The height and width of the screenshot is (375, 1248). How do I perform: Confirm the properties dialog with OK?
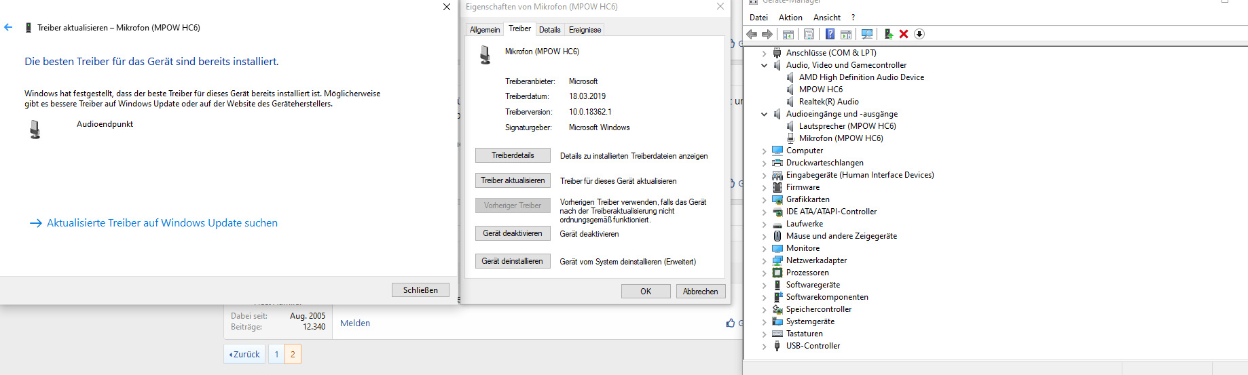pos(646,292)
